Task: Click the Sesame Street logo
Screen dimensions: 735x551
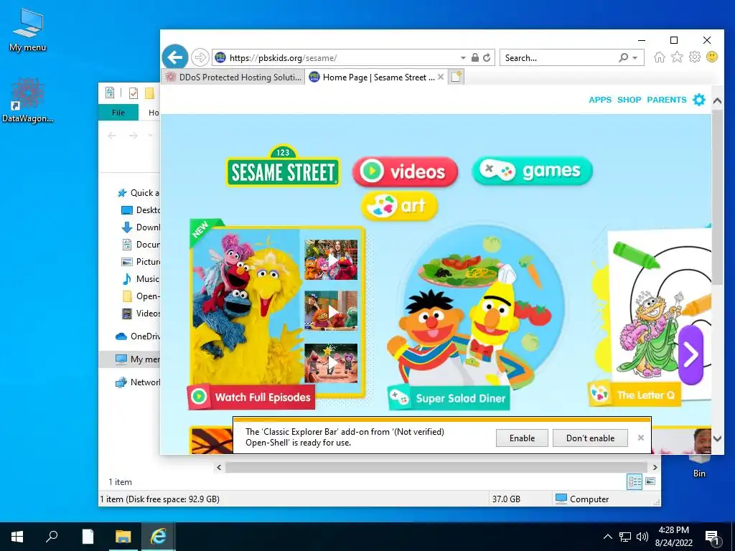Action: [x=283, y=166]
